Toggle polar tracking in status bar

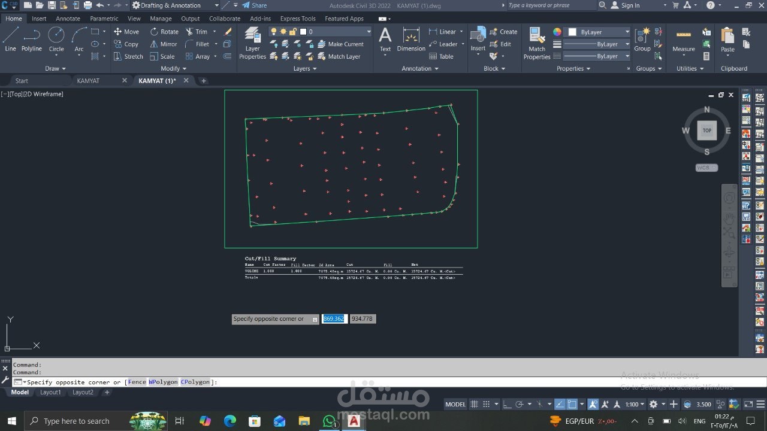pyautogui.click(x=520, y=404)
